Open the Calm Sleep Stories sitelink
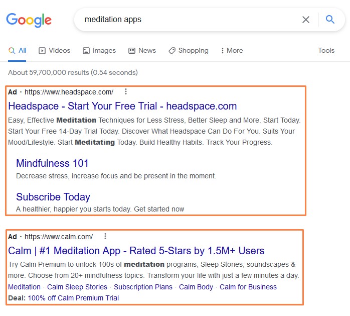Image resolution: width=350 pixels, height=316 pixels. (x=77, y=287)
